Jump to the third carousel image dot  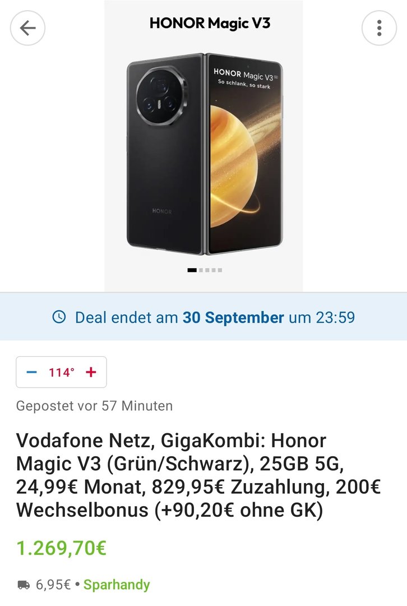(x=207, y=270)
